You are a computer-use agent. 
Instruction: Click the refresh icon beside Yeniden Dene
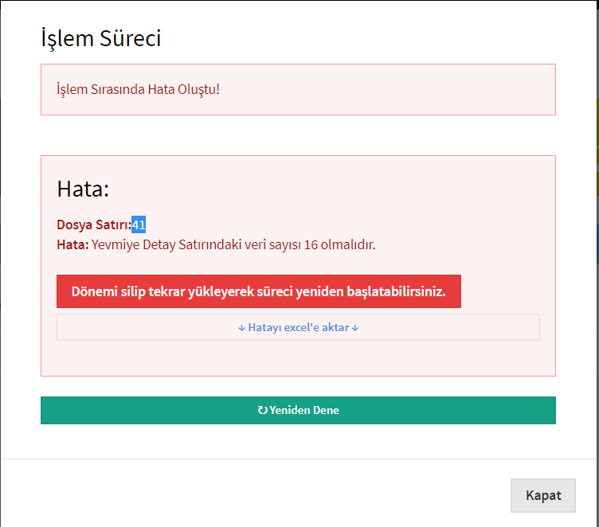tap(262, 410)
